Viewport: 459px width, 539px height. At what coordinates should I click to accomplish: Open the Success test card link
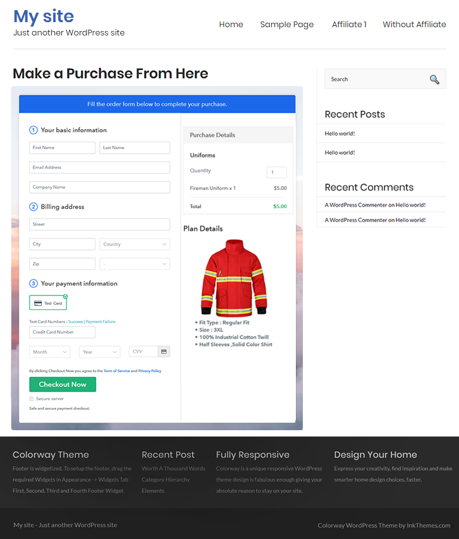[x=76, y=322]
